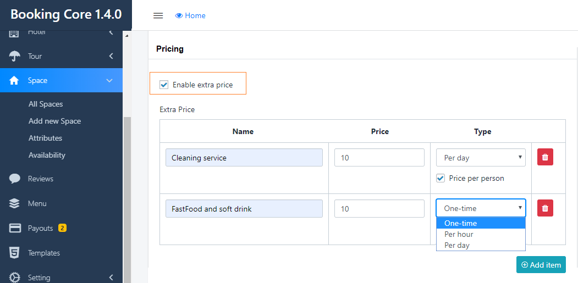
Task: Click the Reviews speech bubble icon
Action: point(15,179)
